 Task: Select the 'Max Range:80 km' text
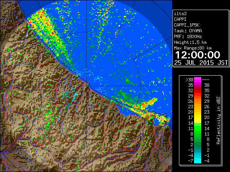click(x=193, y=48)
